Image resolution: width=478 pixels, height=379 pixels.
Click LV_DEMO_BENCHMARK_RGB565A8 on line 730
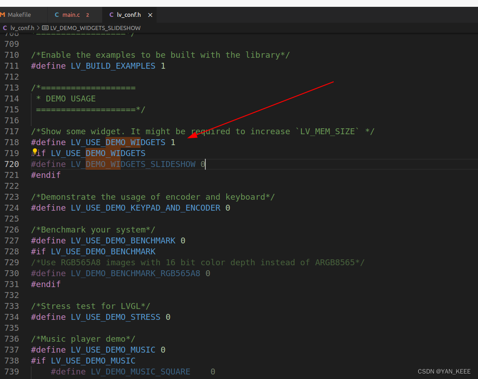tap(136, 273)
